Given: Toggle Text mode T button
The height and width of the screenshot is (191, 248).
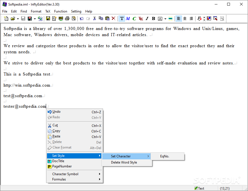Looking at the screenshot, I should click(x=122, y=19).
